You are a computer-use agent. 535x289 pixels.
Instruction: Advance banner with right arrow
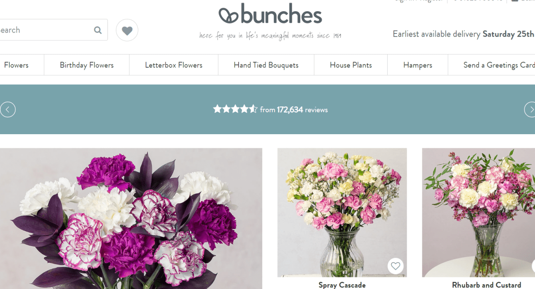[530, 109]
